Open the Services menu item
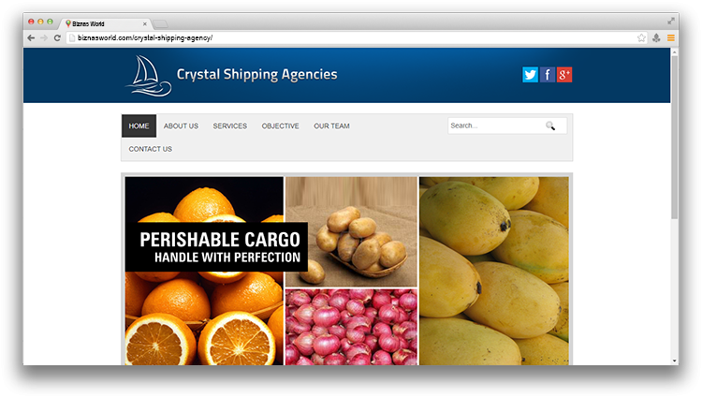This screenshot has width=702, height=398. pos(229,126)
